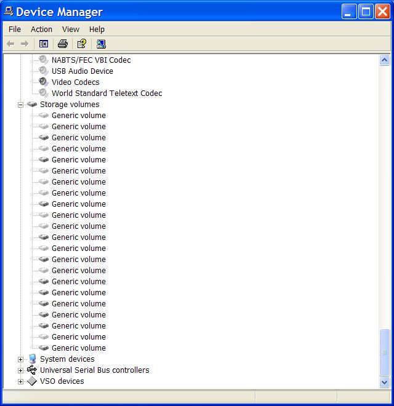This screenshot has height=406, width=394.
Task: Expand the System devices category
Action: coord(20,359)
